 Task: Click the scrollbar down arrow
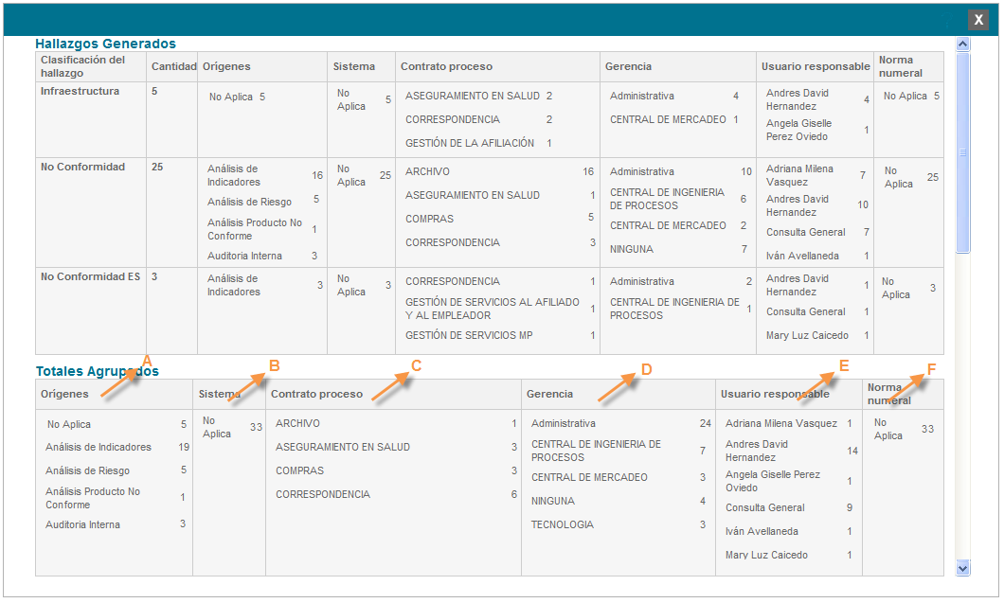(x=963, y=568)
